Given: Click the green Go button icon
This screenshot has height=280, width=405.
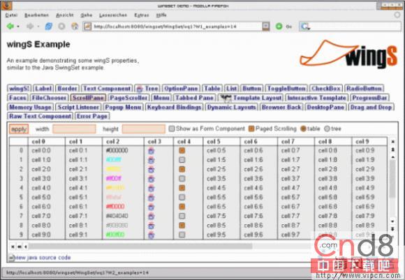Looking at the screenshot, I should [x=279, y=26].
